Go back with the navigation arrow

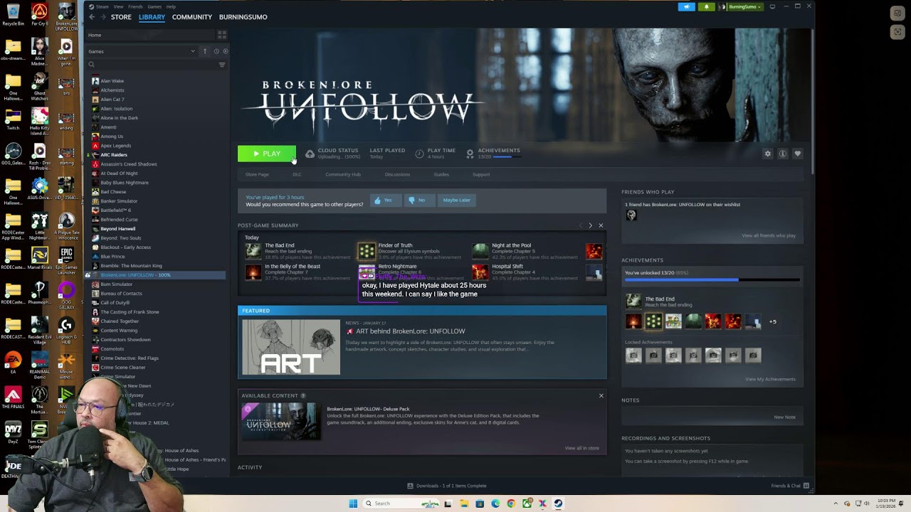92,17
